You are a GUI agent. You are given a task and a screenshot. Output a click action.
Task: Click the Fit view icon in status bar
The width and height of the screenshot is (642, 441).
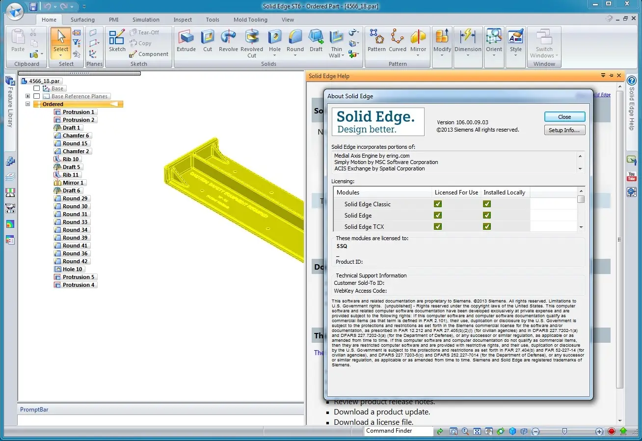pyautogui.click(x=477, y=431)
